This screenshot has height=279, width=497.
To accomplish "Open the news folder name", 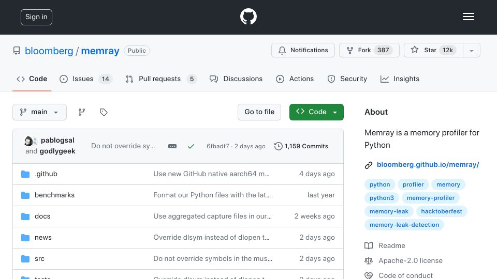I will [x=43, y=238].
